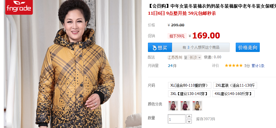276x128 pixels.
Task: Increase quantity with the up arrow
Action: pos(189,116)
